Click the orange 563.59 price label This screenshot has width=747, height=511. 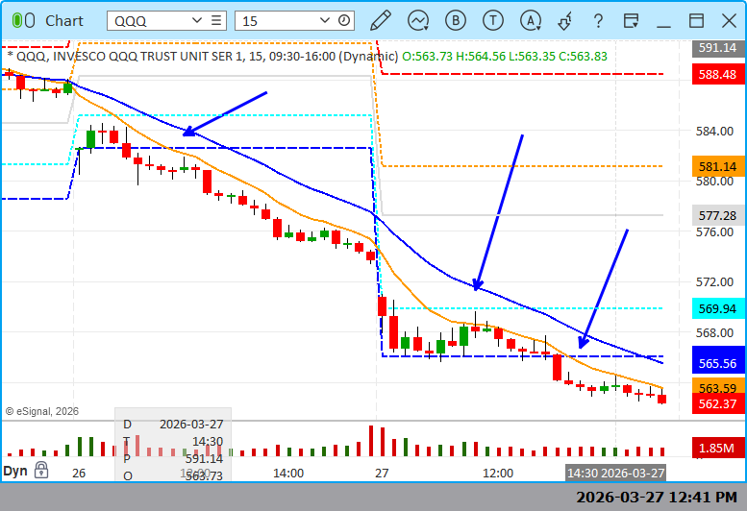[717, 386]
